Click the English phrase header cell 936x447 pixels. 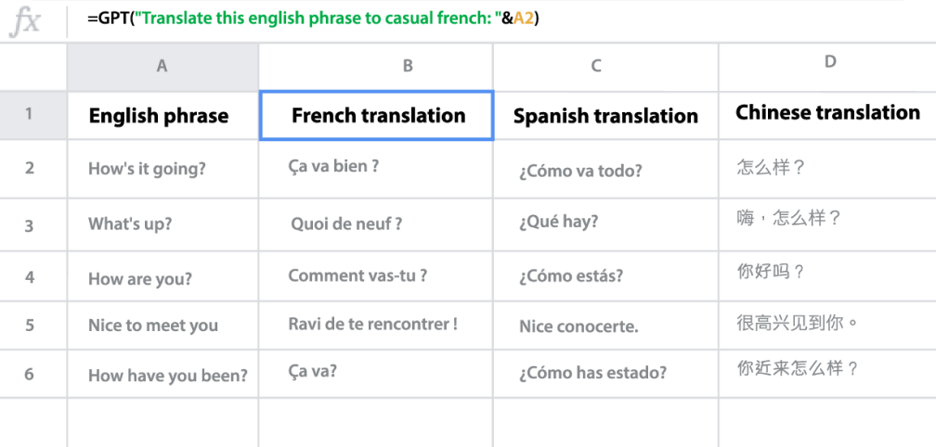click(162, 115)
